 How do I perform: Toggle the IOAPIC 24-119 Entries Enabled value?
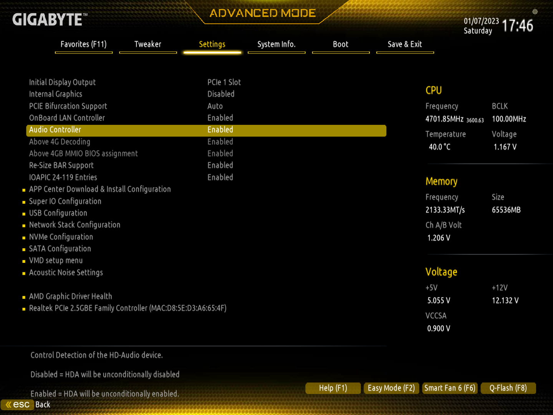220,178
